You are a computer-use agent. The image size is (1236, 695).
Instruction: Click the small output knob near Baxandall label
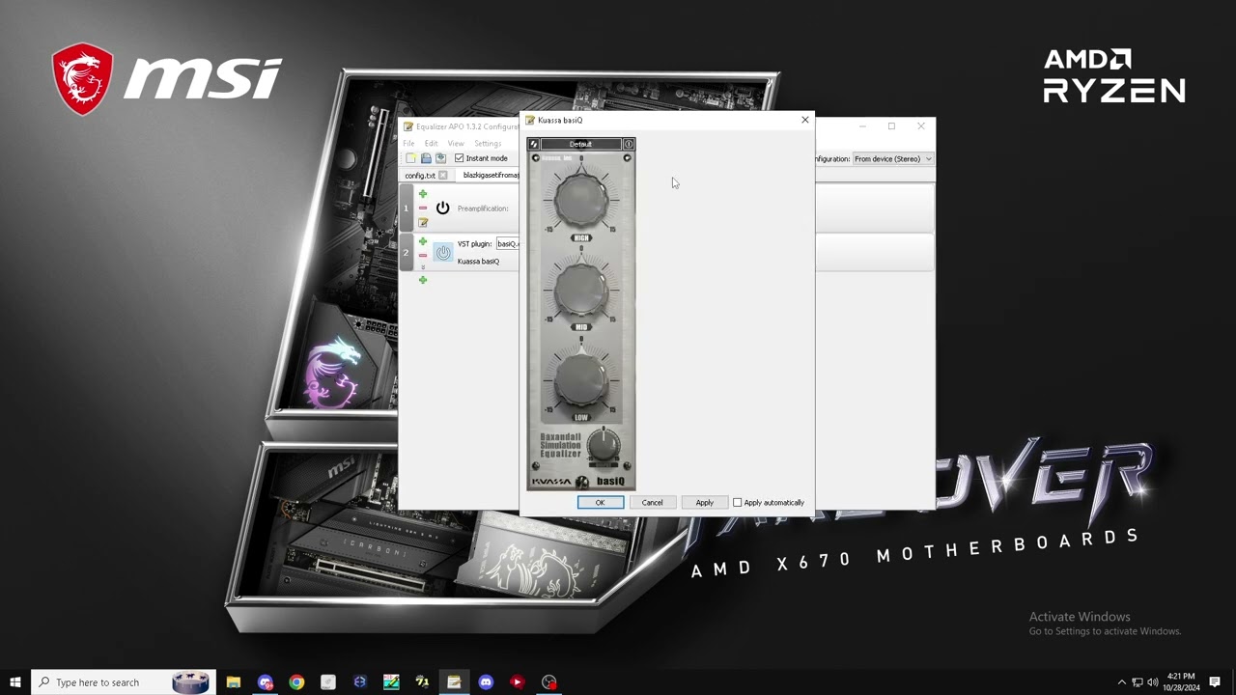point(604,444)
